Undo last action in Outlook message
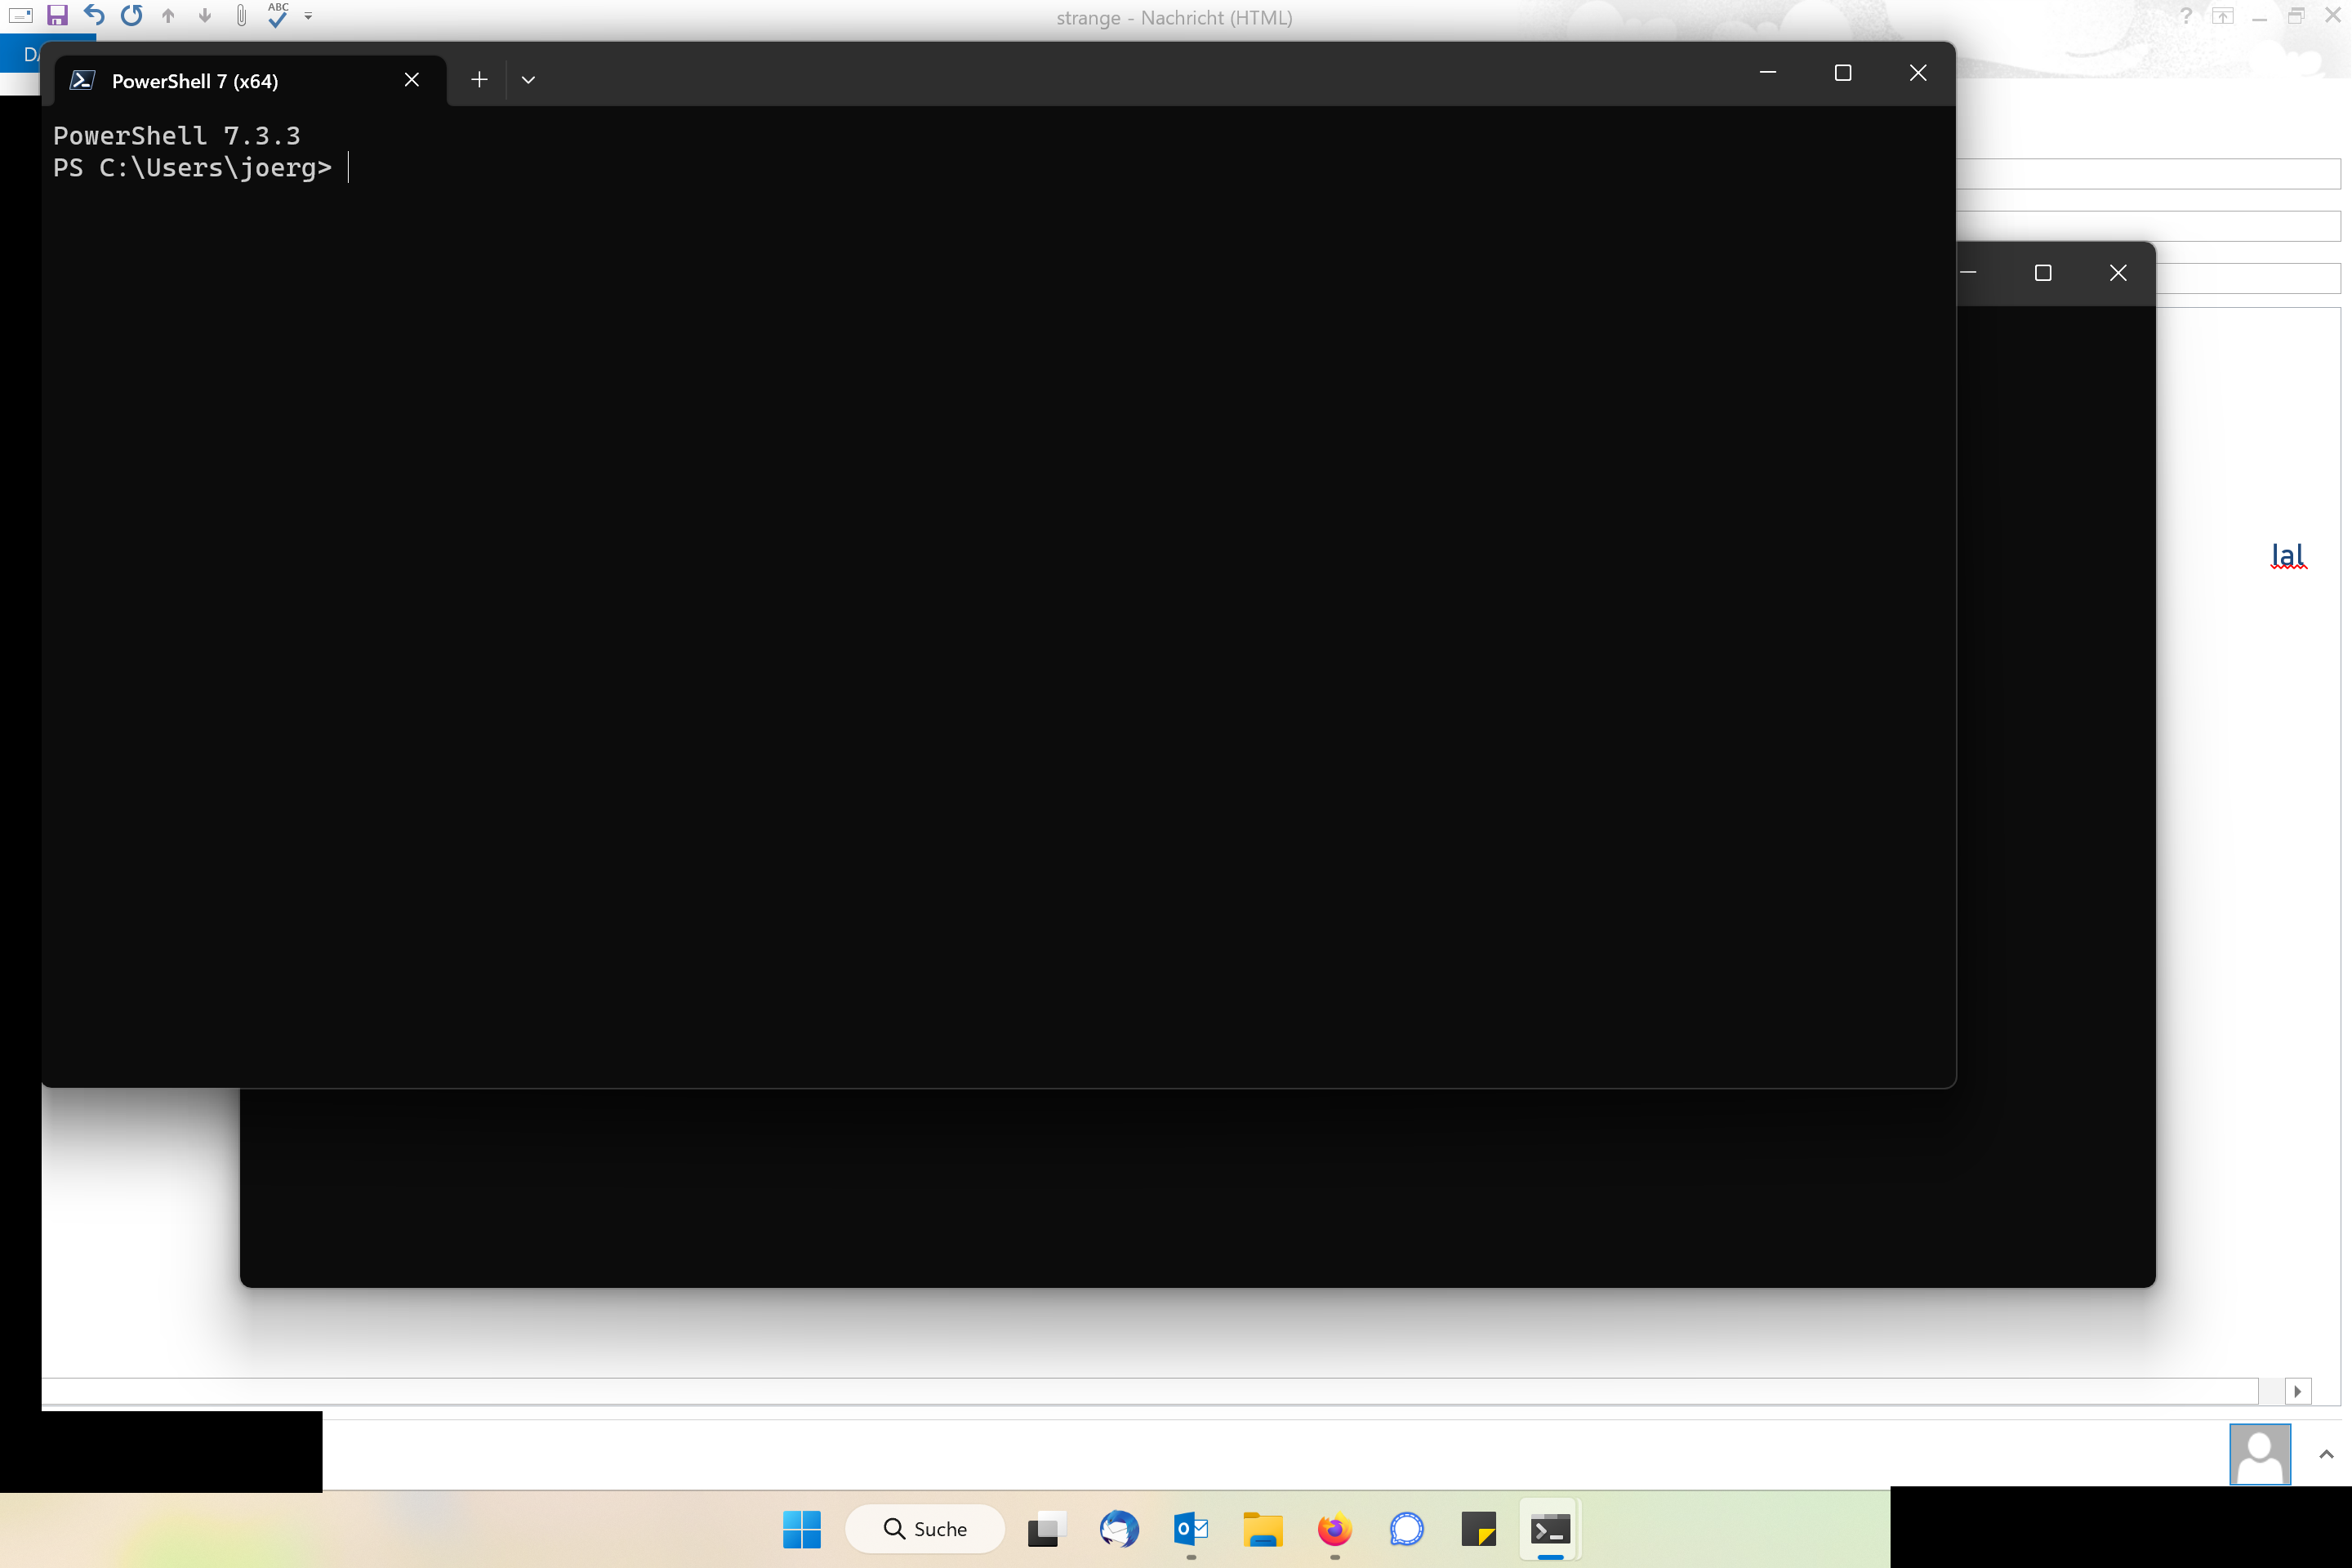 tap(94, 16)
